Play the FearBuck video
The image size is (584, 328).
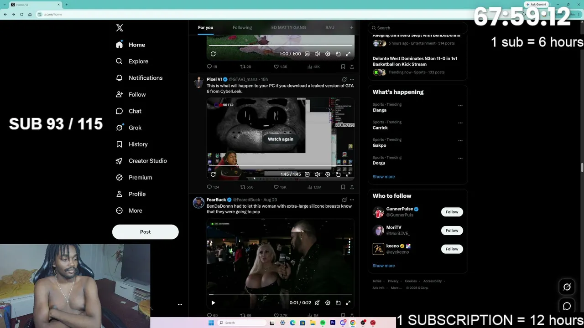point(213,303)
